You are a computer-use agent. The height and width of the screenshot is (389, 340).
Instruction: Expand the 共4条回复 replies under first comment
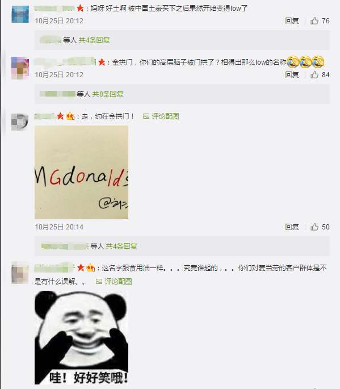click(94, 40)
